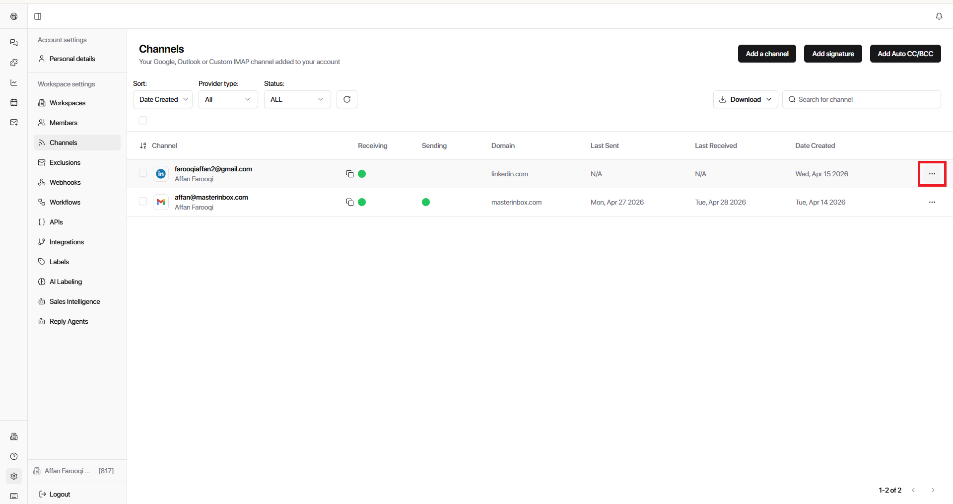Viewport: 953px width, 504px height.
Task: Click the help question mark icon
Action: [x=14, y=456]
